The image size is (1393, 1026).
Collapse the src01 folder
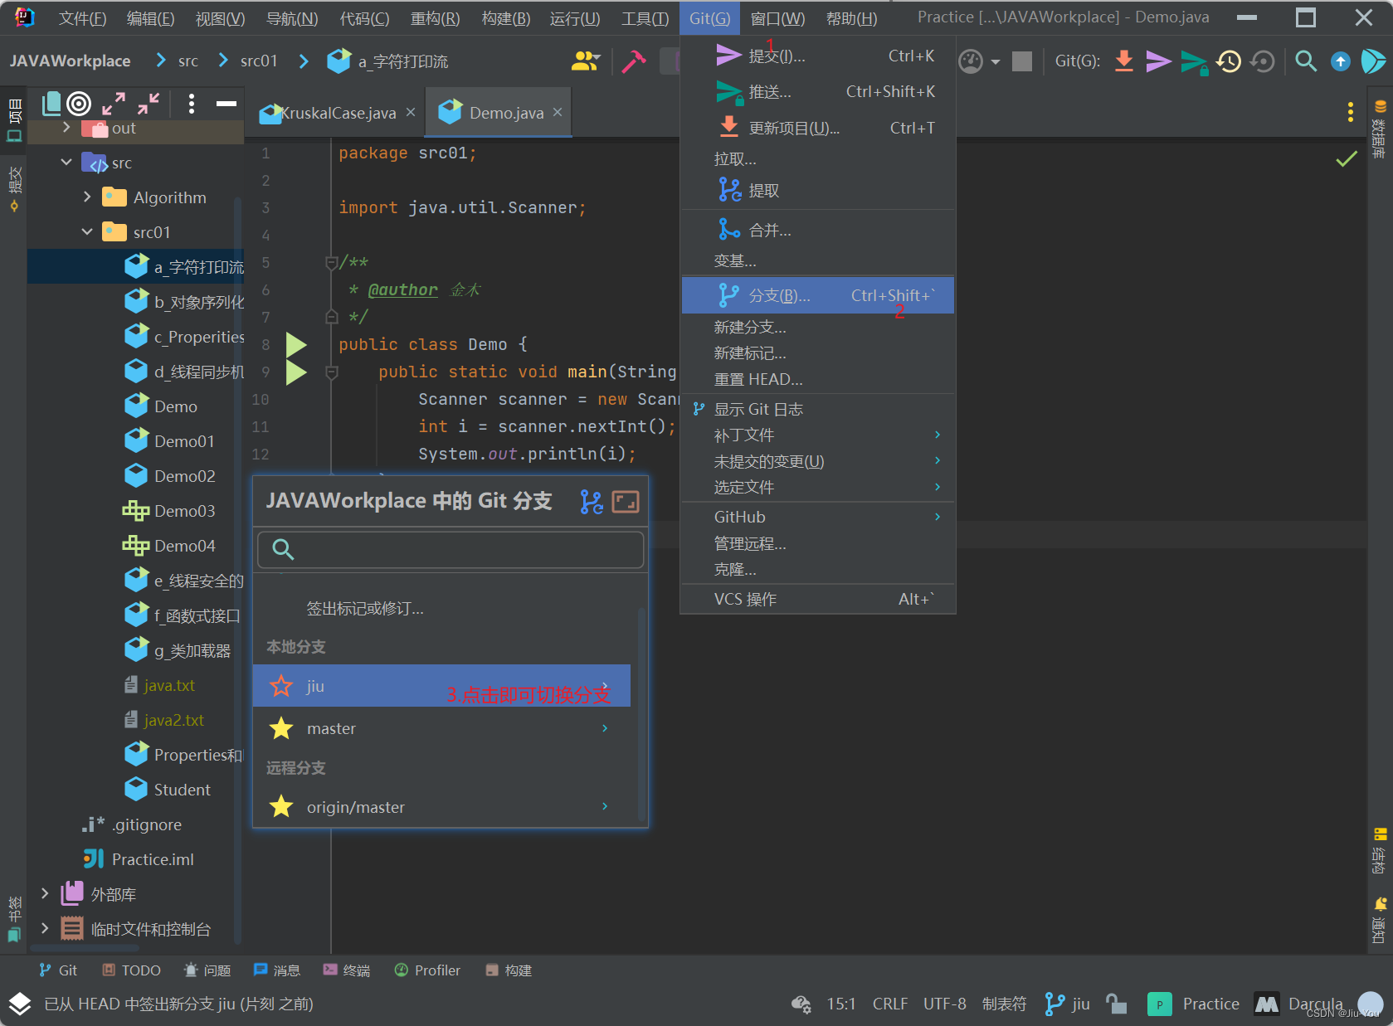coord(87,231)
